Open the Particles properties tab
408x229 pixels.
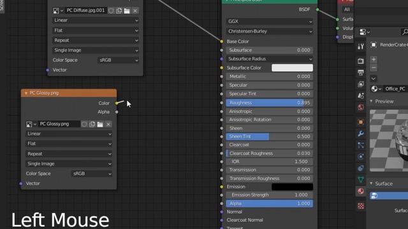point(361,145)
